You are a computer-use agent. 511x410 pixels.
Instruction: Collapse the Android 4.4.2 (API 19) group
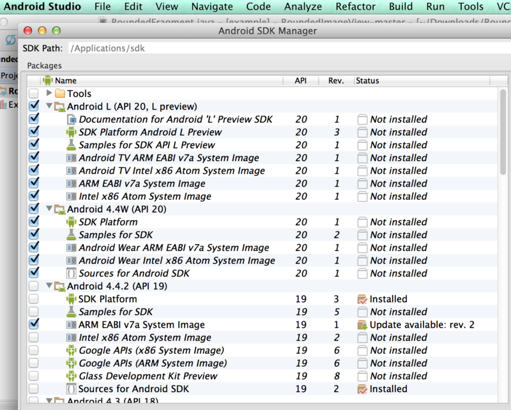coord(49,285)
